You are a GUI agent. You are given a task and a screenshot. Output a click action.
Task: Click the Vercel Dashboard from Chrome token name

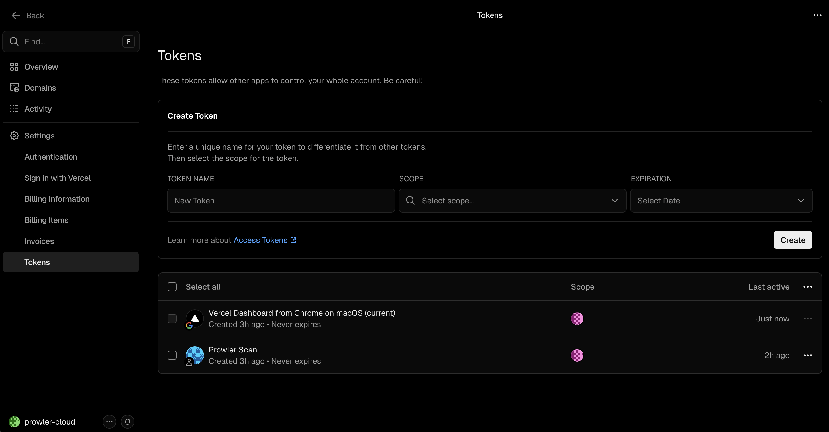(302, 313)
